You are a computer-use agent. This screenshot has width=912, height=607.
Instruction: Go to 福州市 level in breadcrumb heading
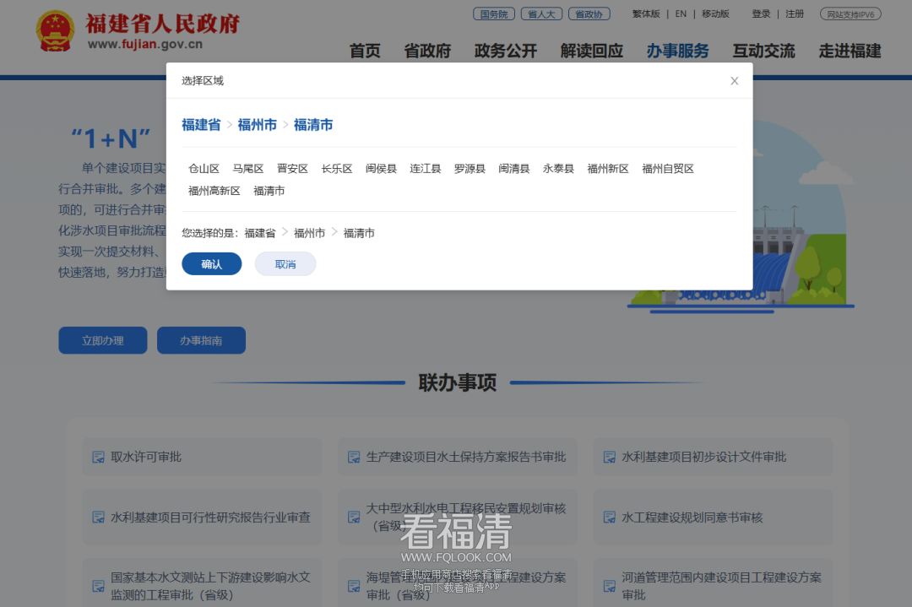[258, 125]
